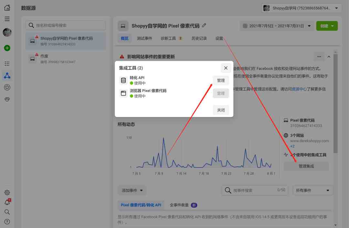Select the 作废 data source entry

(x=66, y=59)
